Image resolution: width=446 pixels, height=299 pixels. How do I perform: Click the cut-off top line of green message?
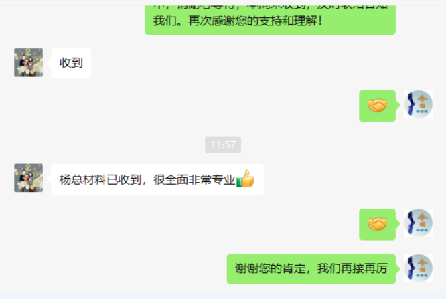coord(271,6)
